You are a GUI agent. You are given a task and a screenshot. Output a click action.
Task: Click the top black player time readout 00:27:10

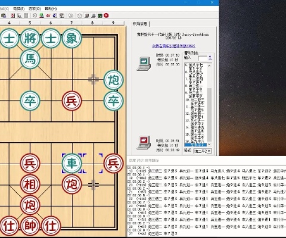tap(173, 55)
